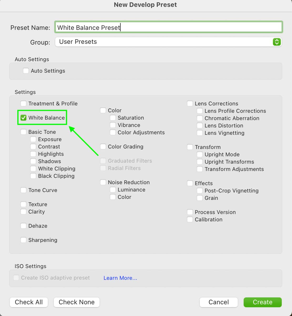Screen dimensions: 292x316
Task: Tick the Exposure checkbox
Action: (x=33, y=139)
